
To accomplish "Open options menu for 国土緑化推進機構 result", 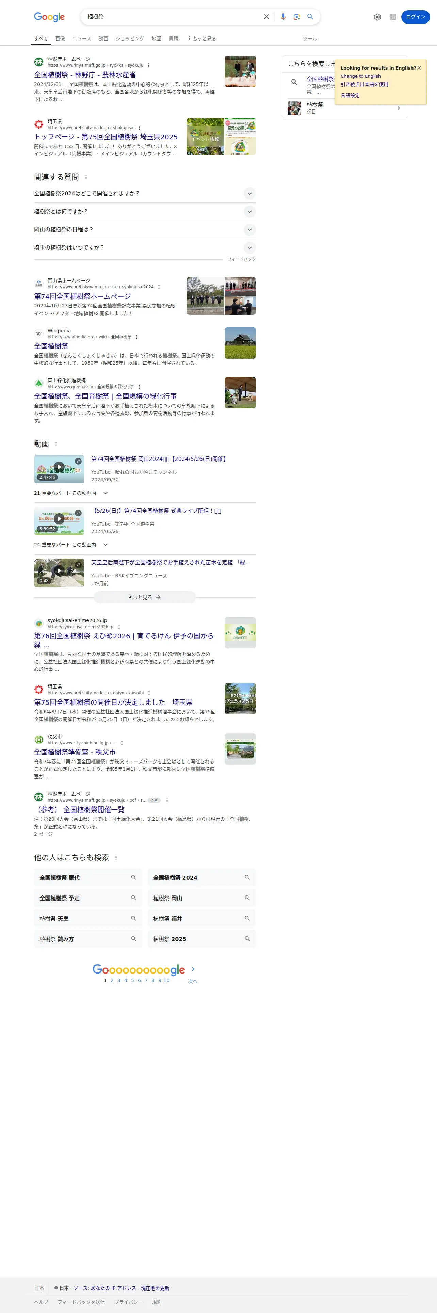I will click(140, 387).
